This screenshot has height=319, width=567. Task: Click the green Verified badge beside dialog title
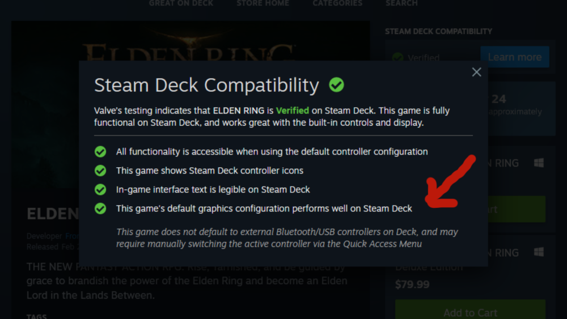[x=337, y=86]
